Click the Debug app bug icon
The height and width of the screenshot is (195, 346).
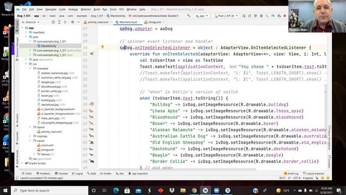[261, 16]
